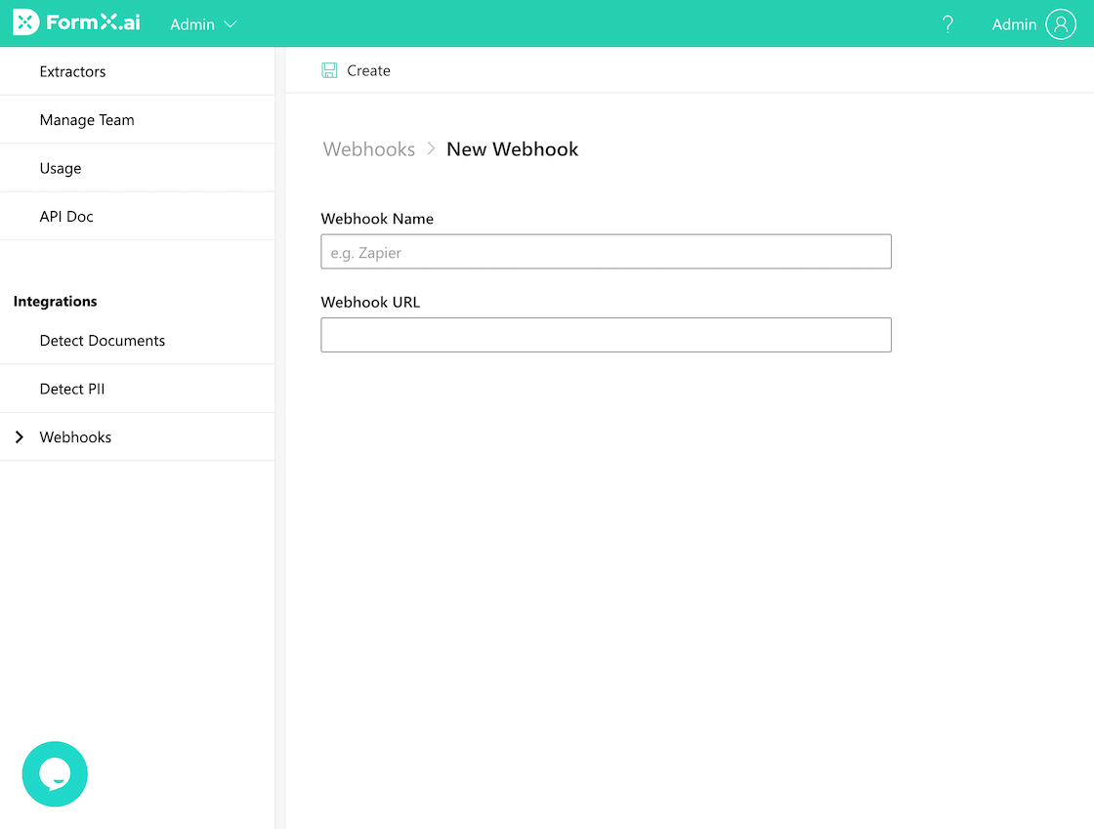Click the New Webhook breadcrumb title

pos(512,149)
